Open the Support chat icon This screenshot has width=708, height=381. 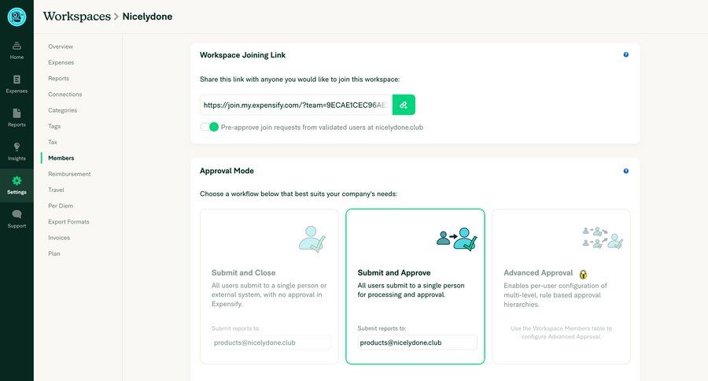(17, 214)
